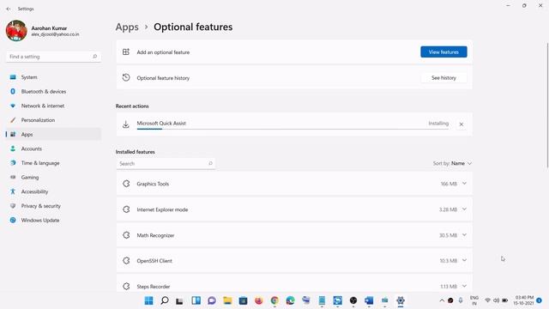Go to Privacy & security

53,206
